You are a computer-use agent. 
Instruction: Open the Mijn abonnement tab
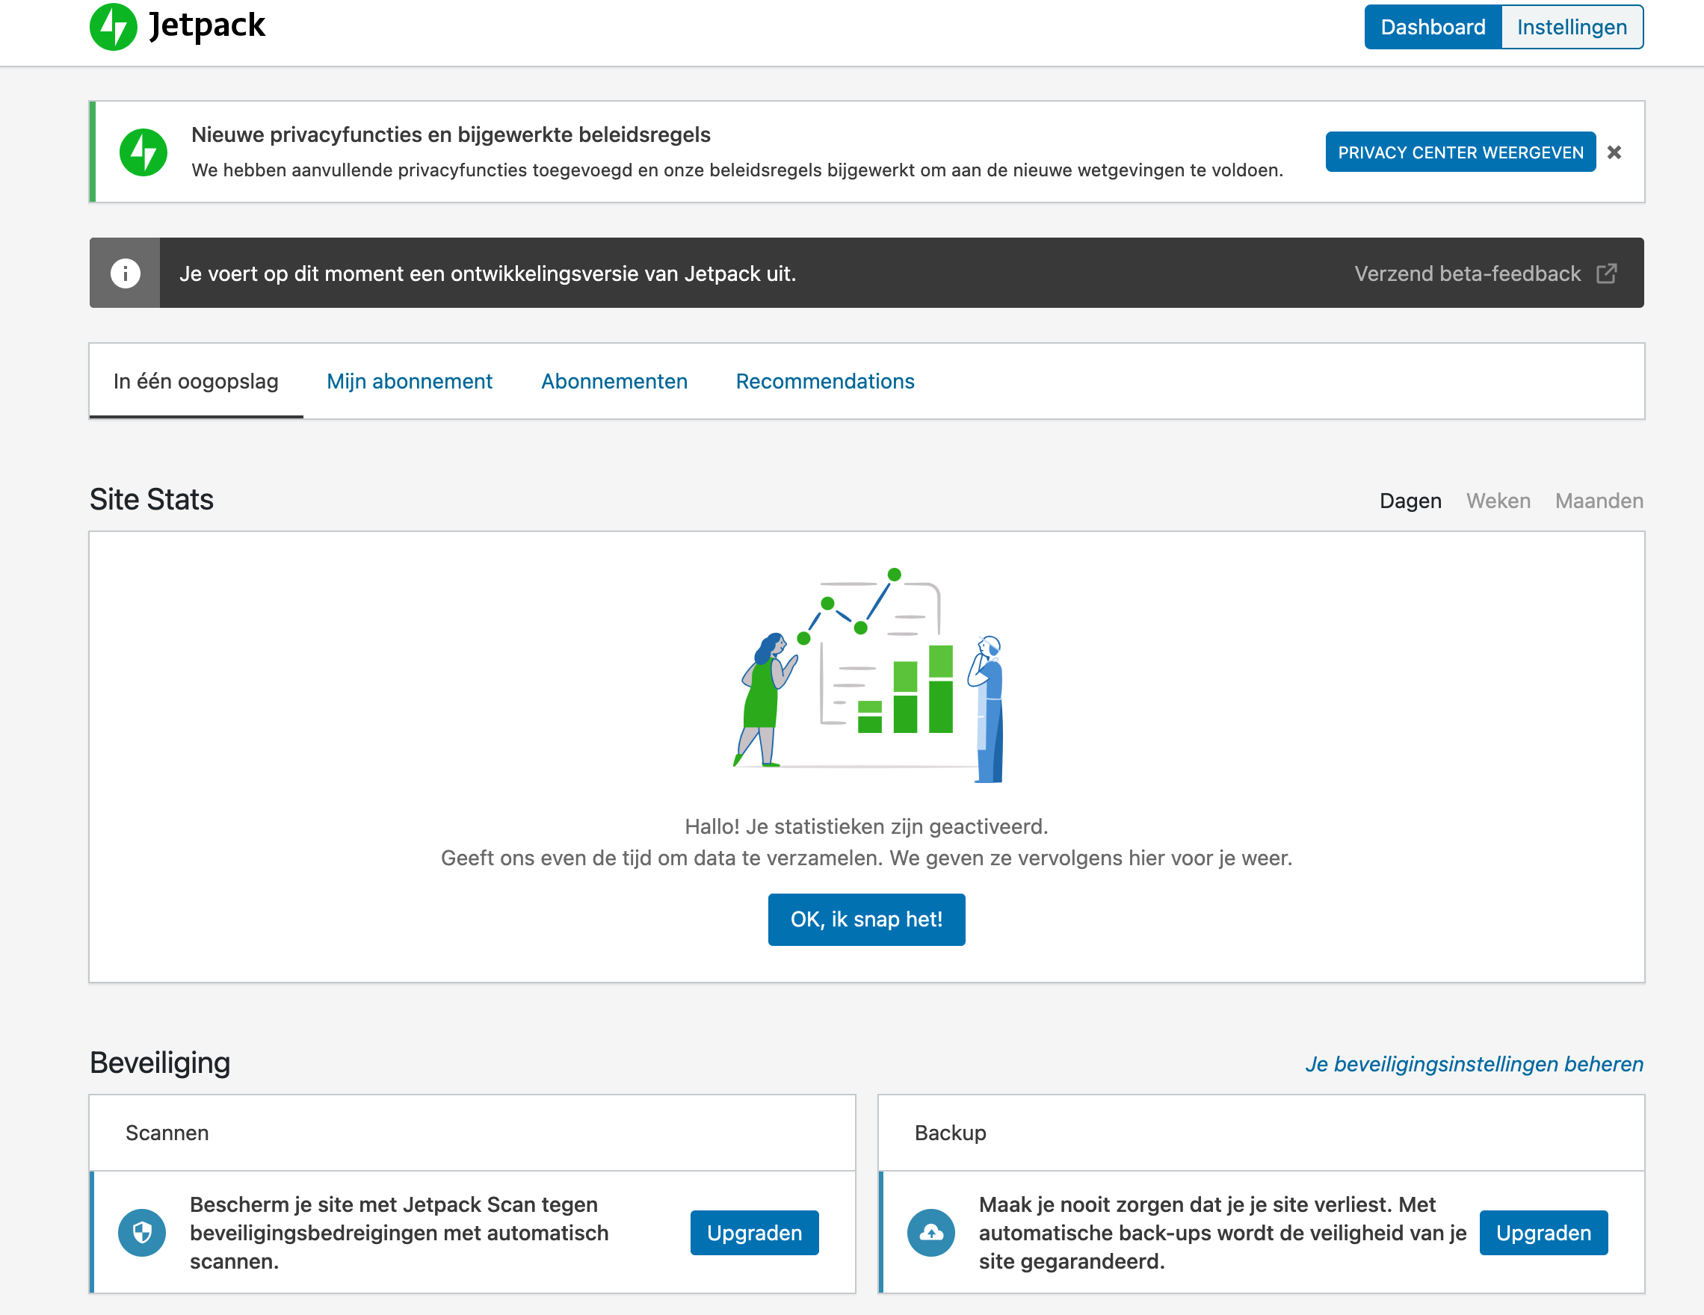coord(409,381)
